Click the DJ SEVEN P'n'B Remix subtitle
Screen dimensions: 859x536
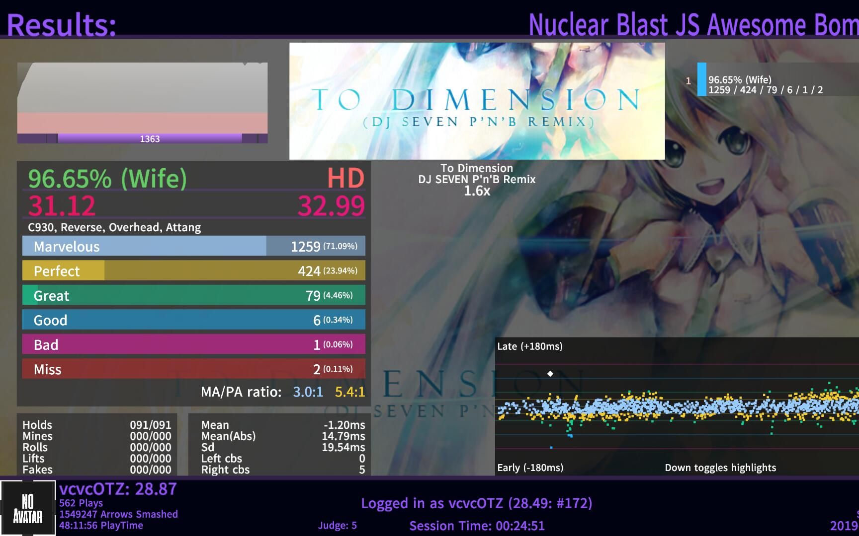point(477,179)
